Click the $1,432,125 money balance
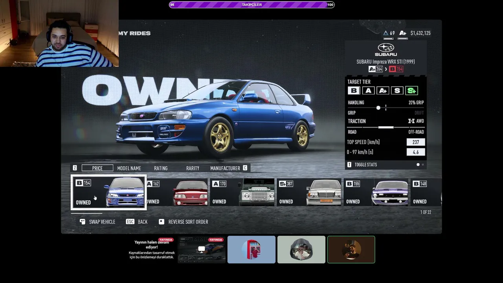 pyautogui.click(x=420, y=33)
